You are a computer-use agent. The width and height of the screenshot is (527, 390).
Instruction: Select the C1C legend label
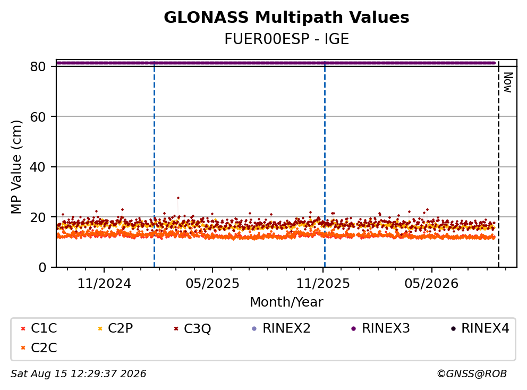(44, 328)
